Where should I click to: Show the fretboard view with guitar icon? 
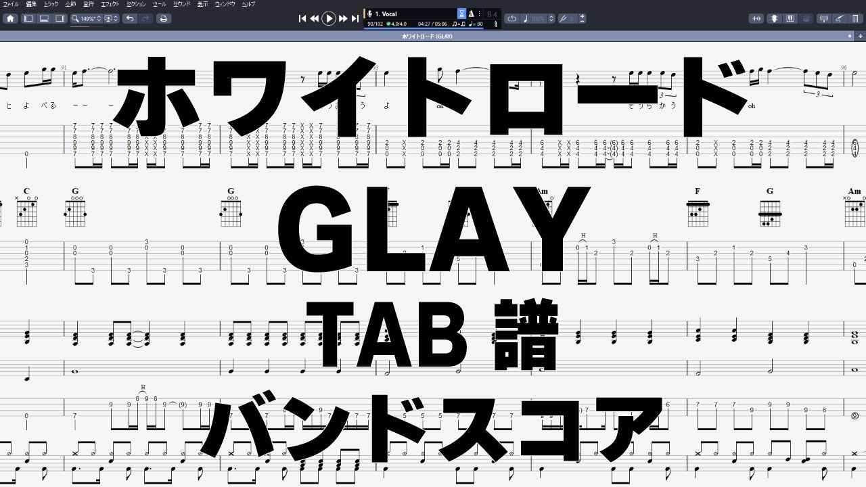[775, 18]
